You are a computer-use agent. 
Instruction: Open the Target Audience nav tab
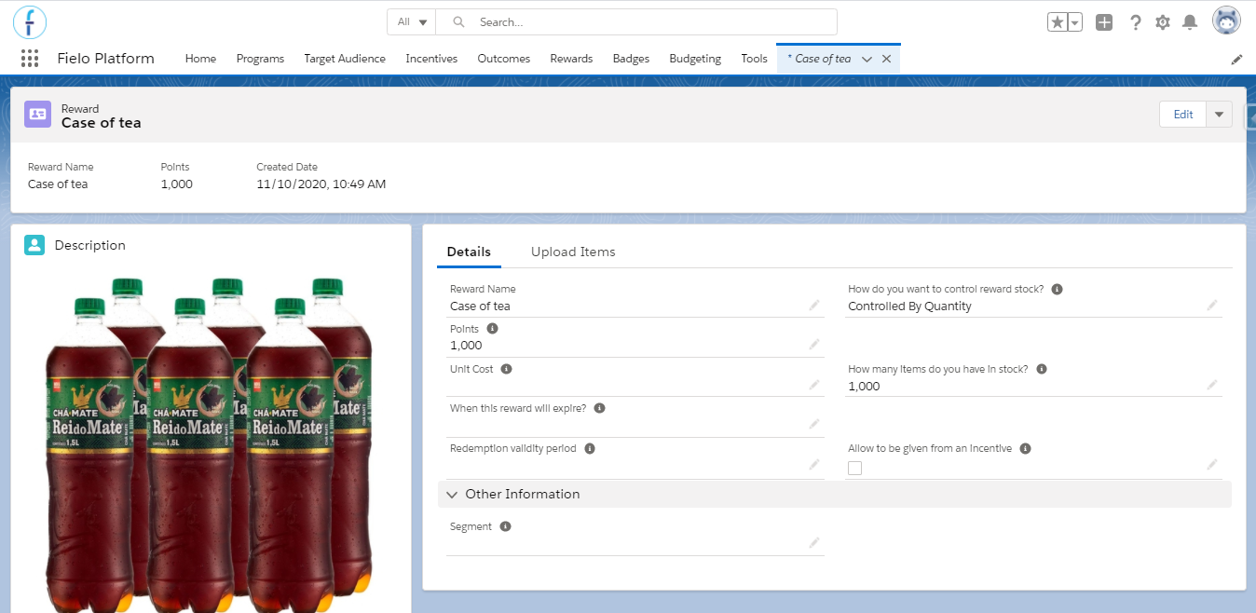coord(345,59)
